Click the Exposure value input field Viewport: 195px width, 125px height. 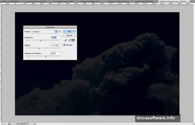(x=56, y=37)
